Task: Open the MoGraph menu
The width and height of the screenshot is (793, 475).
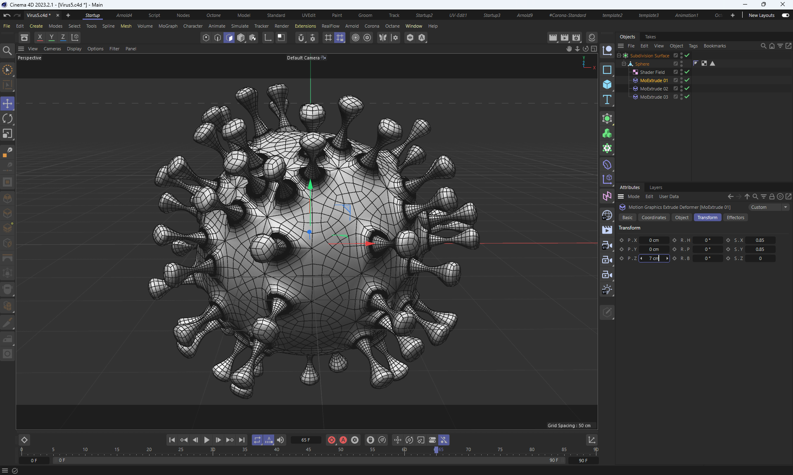Action: click(168, 26)
